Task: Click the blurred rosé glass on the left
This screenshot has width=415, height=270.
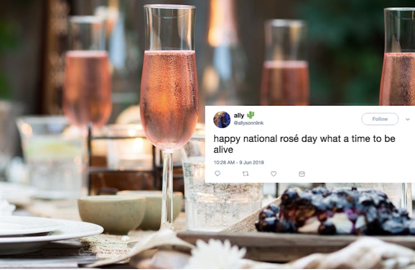Action: [87, 79]
